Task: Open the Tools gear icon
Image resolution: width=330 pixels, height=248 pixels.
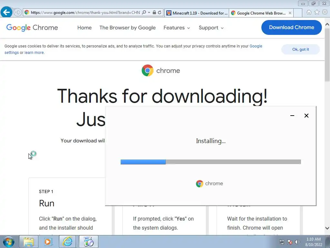Action: [x=325, y=12]
